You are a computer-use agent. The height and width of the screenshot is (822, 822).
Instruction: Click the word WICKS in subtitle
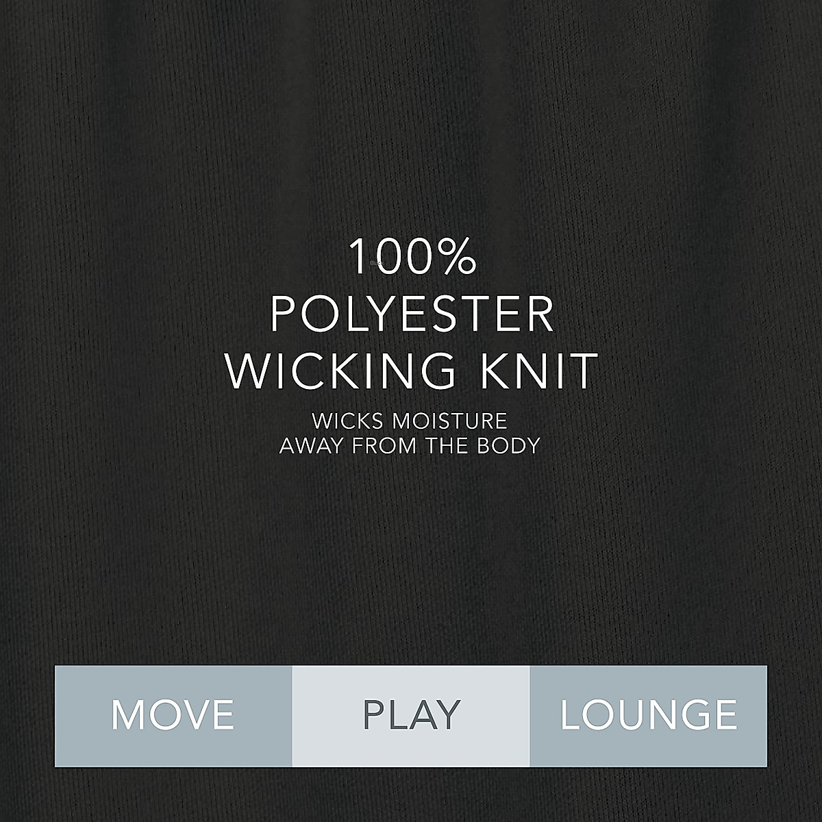point(347,420)
